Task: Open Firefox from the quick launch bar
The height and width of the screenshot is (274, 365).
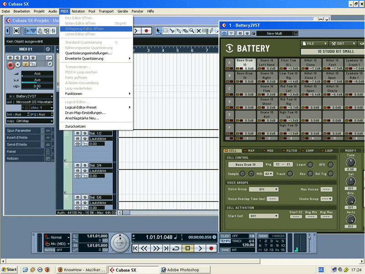Action: (47, 269)
